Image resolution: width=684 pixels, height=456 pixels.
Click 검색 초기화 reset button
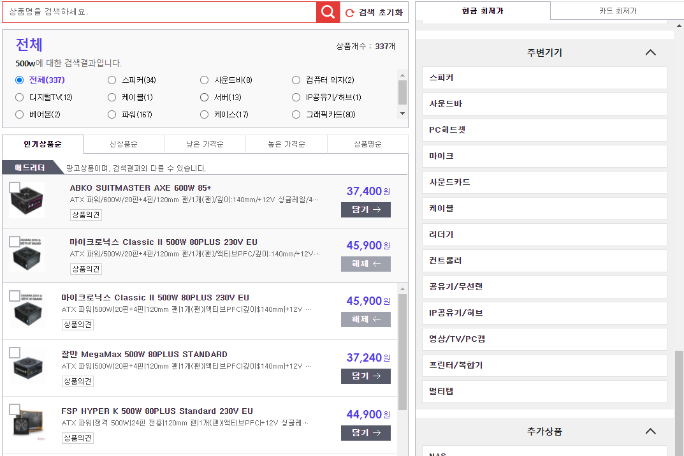[374, 12]
